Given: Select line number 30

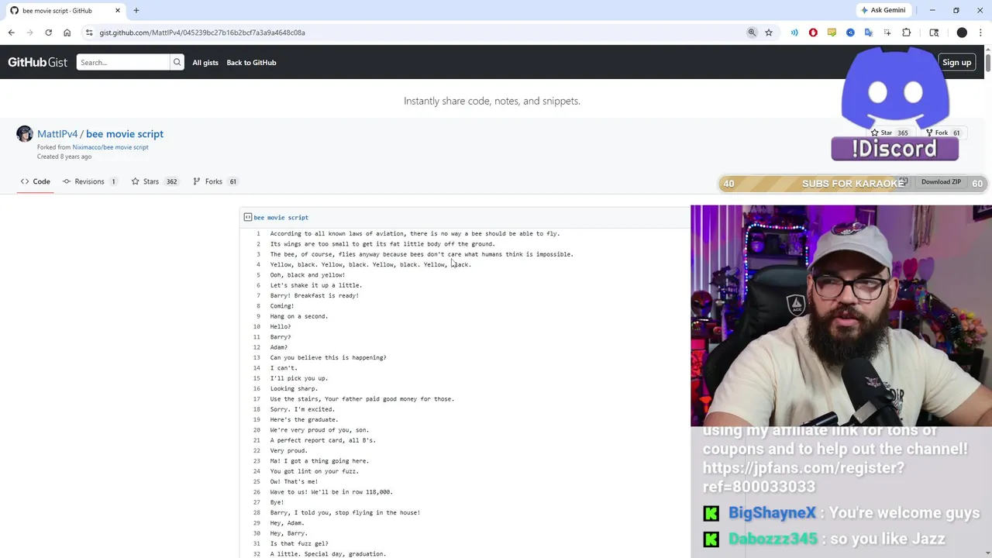Looking at the screenshot, I should (257, 533).
